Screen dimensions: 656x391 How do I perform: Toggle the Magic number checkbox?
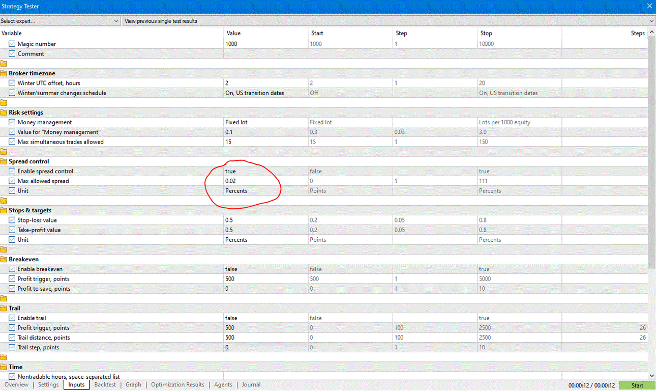point(12,44)
